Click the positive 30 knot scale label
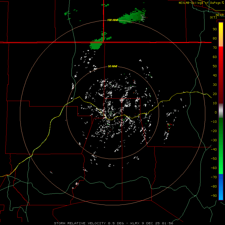Image resolution: width=225 pixels, height=225 pixels. coord(215,85)
